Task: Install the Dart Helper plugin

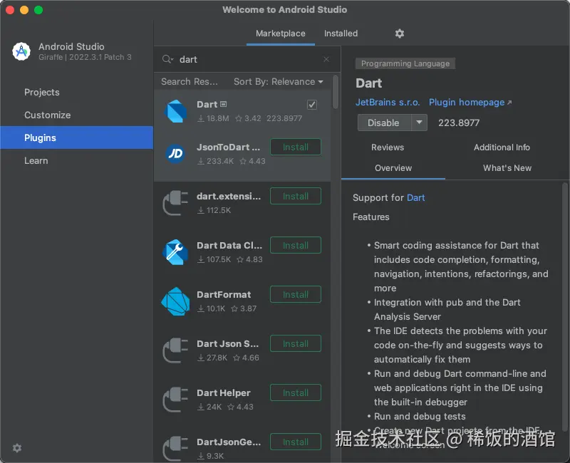Action: tap(296, 392)
